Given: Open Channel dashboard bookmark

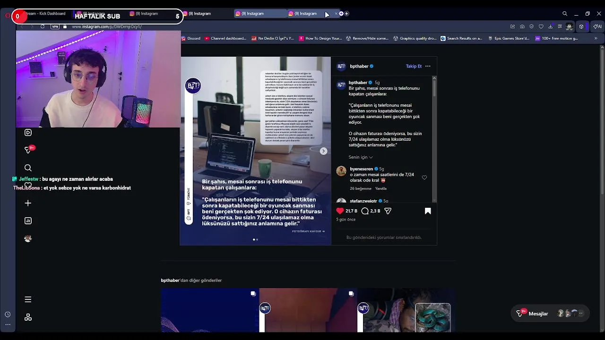Looking at the screenshot, I should [225, 38].
